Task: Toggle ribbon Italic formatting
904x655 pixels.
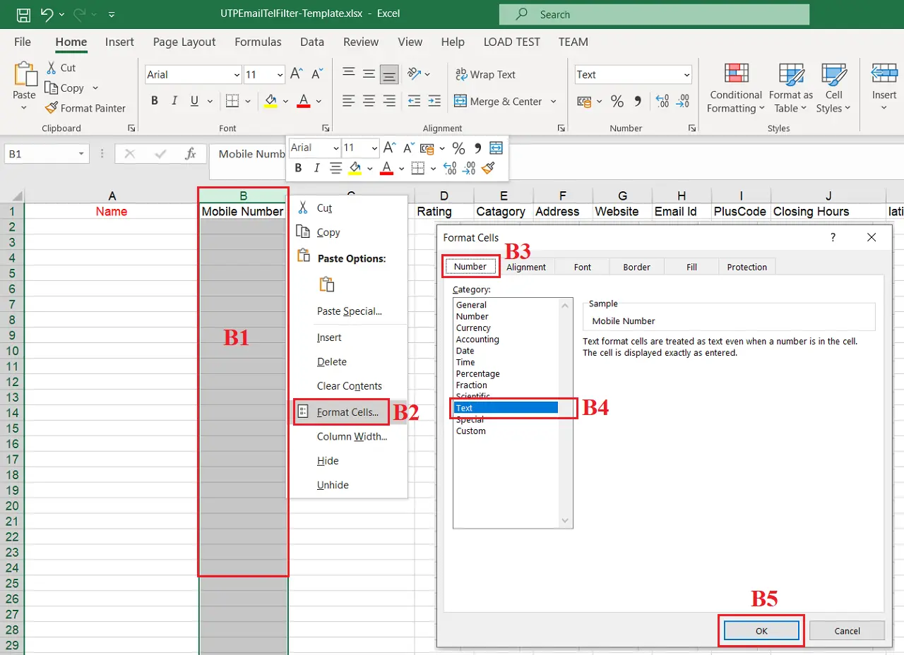Action: pos(174,101)
